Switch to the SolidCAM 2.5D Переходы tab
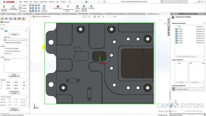The width and height of the screenshot is (206, 116). pyautogui.click(x=69, y=14)
